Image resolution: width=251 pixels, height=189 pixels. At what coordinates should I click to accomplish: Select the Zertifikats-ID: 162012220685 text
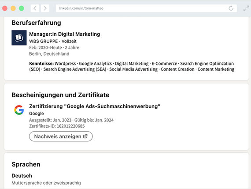click(x=57, y=126)
